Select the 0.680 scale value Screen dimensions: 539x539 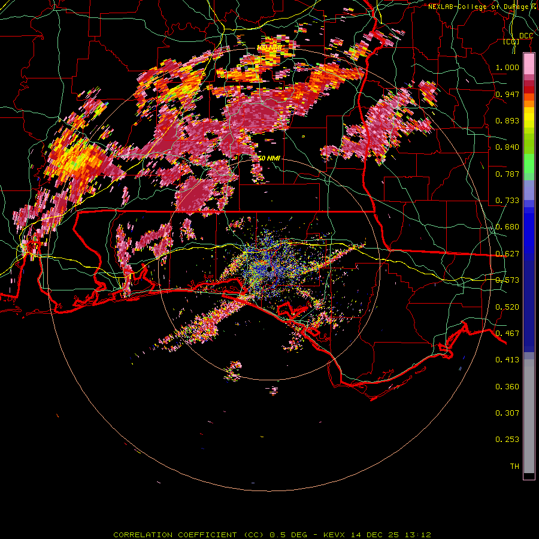pos(507,227)
